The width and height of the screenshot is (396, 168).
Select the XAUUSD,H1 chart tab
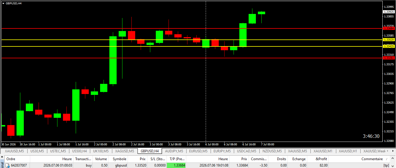click(348, 151)
